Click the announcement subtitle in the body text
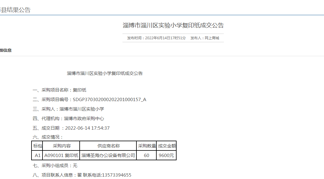The width and height of the screenshot is (324, 179). [105, 73]
